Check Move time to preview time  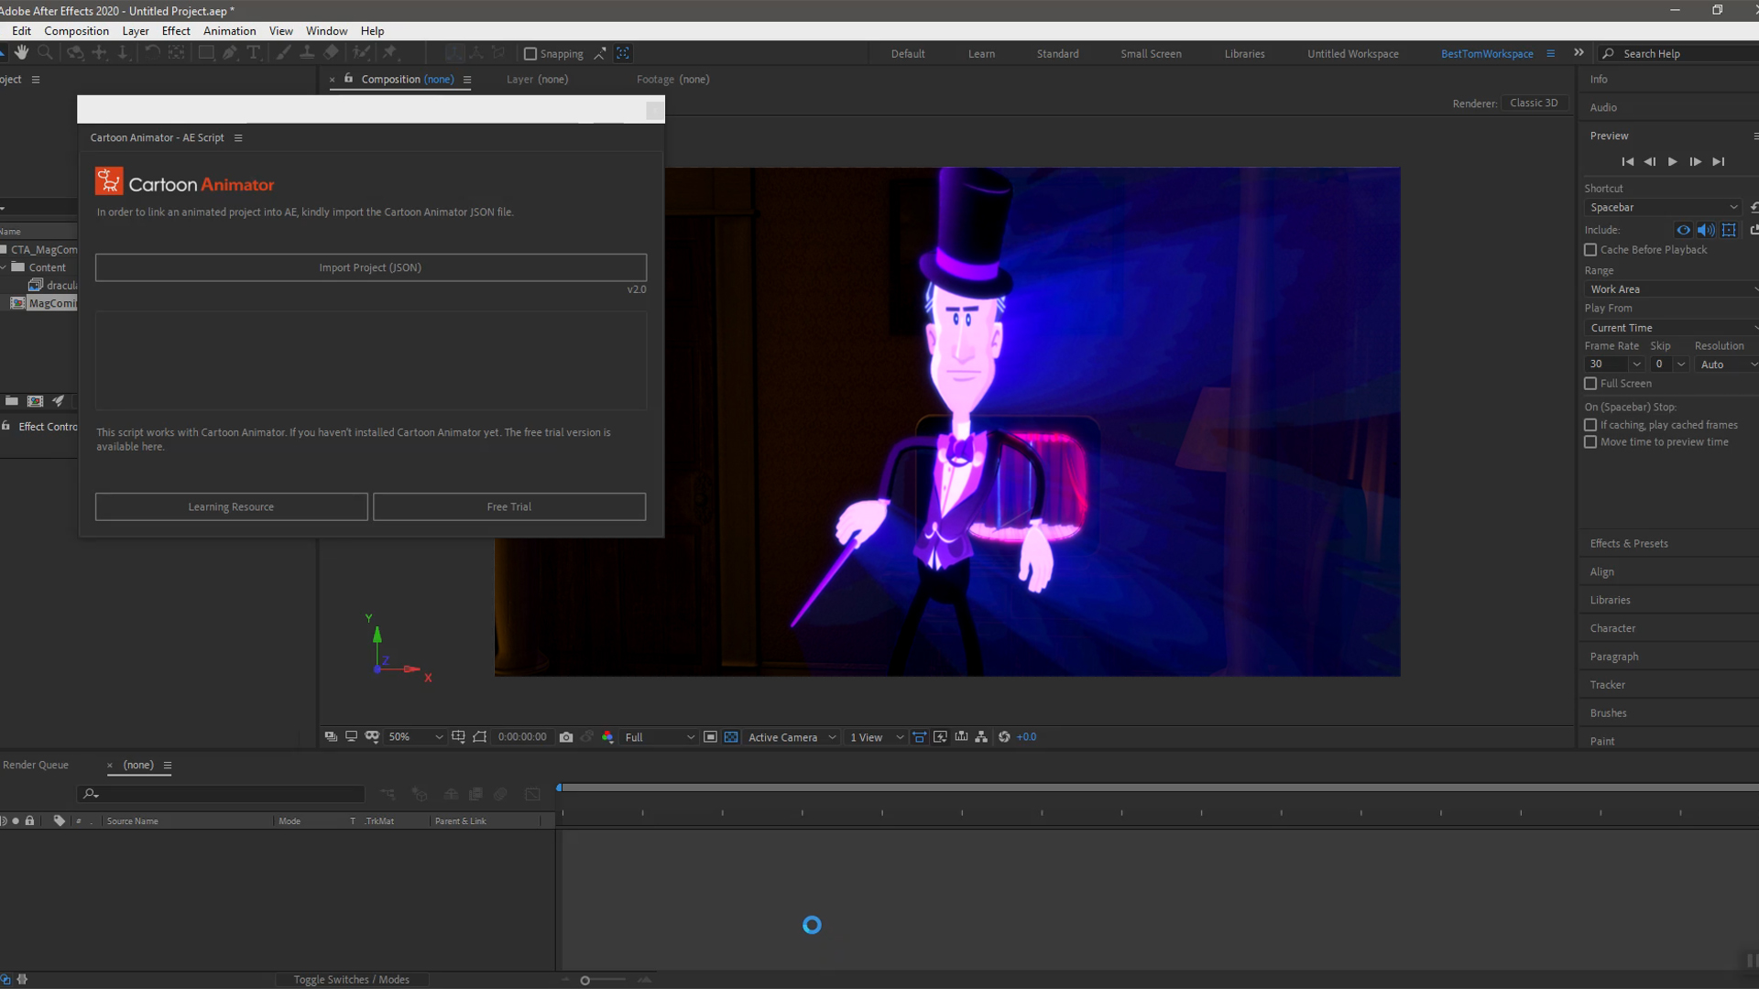pyautogui.click(x=1590, y=442)
